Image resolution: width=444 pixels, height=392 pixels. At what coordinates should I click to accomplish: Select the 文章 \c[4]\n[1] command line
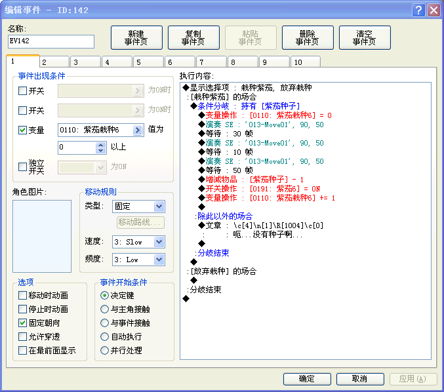[x=261, y=225]
